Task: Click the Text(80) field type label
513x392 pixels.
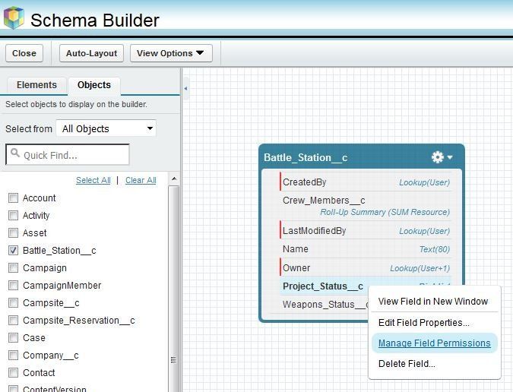Action: [x=435, y=249]
